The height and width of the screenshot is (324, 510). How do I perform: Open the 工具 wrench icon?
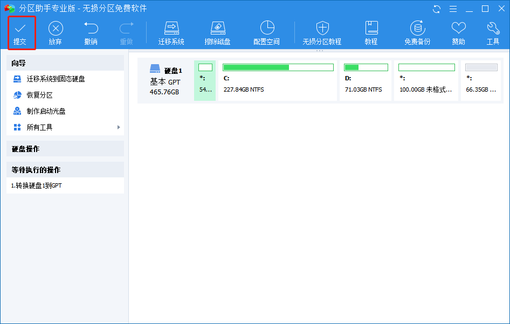pyautogui.click(x=493, y=28)
